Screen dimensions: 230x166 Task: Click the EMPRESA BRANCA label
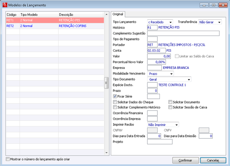(176, 68)
